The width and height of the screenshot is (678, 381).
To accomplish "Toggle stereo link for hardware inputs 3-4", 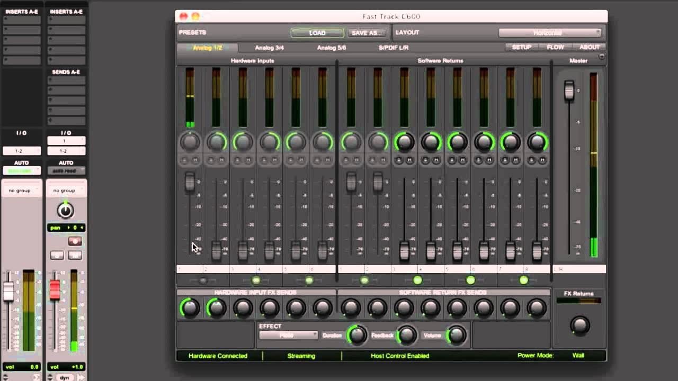I will pos(256,280).
